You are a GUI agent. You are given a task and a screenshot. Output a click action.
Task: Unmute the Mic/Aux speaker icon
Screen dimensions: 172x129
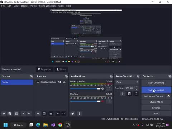click(103, 101)
